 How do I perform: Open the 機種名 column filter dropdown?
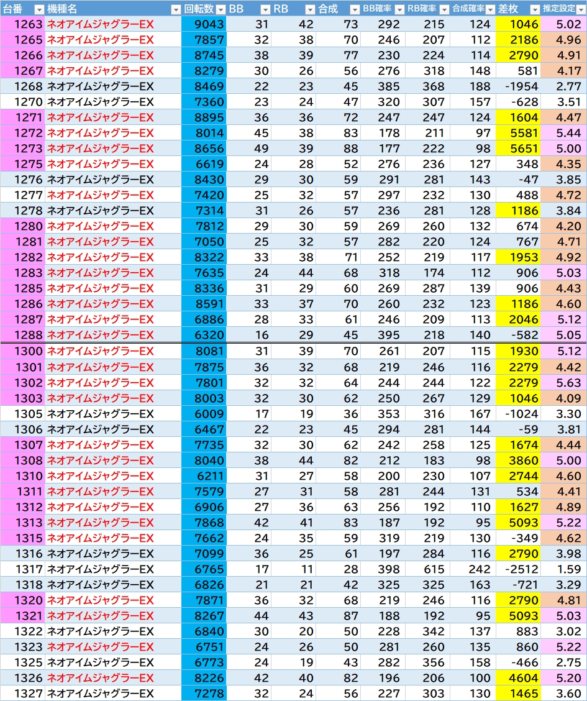point(176,9)
